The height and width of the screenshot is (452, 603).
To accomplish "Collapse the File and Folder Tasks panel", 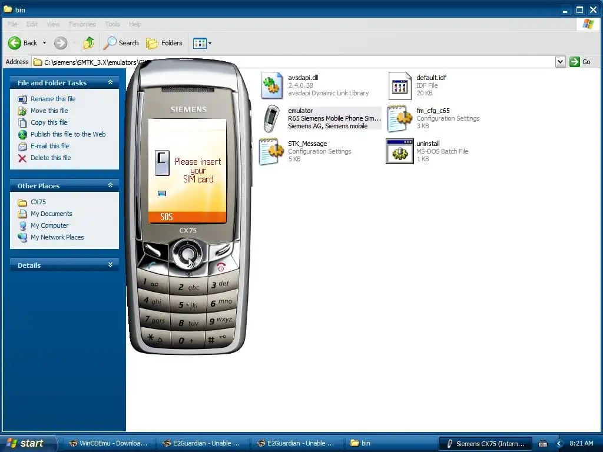I will click(x=110, y=82).
